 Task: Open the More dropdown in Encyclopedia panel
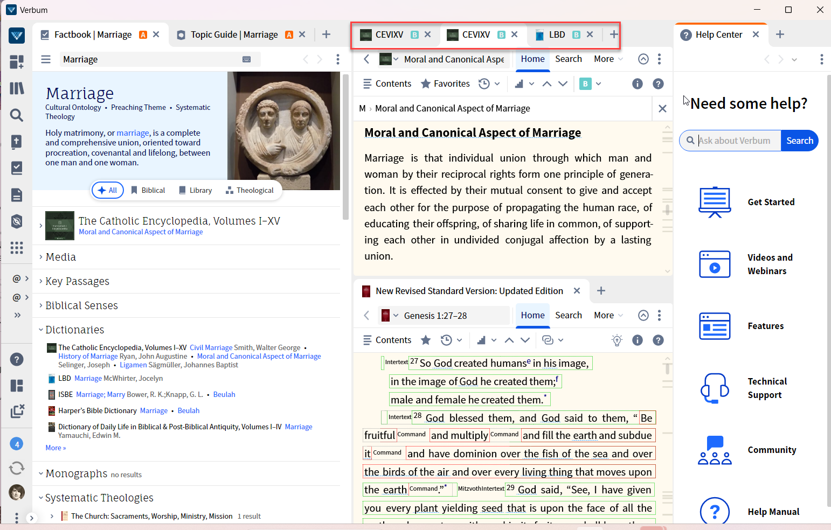pos(608,59)
